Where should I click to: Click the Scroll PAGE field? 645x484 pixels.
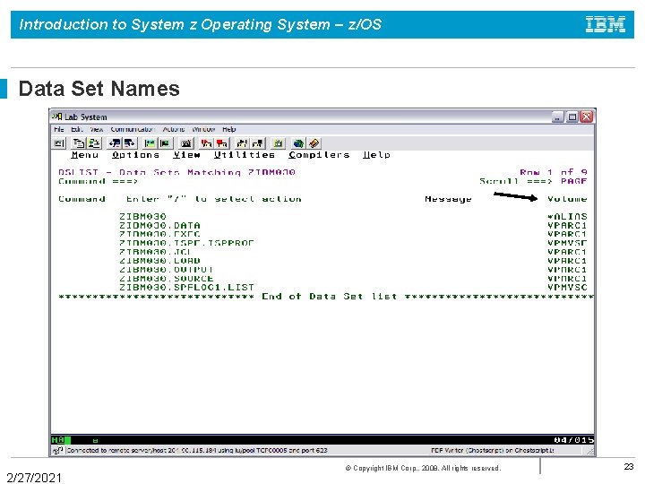(573, 181)
